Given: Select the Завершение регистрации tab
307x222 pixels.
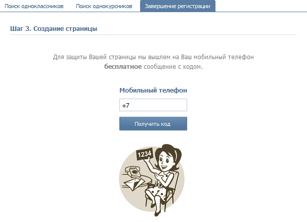Looking at the screenshot, I should [x=178, y=6].
